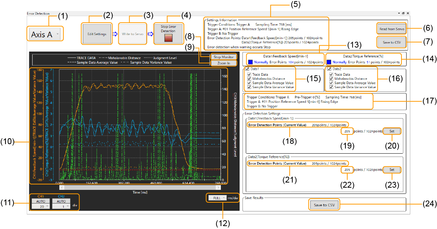This screenshot has width=437, height=229.
Task: Expand the FULL ms/div time scale dropdown
Action: pyautogui.click(x=217, y=198)
